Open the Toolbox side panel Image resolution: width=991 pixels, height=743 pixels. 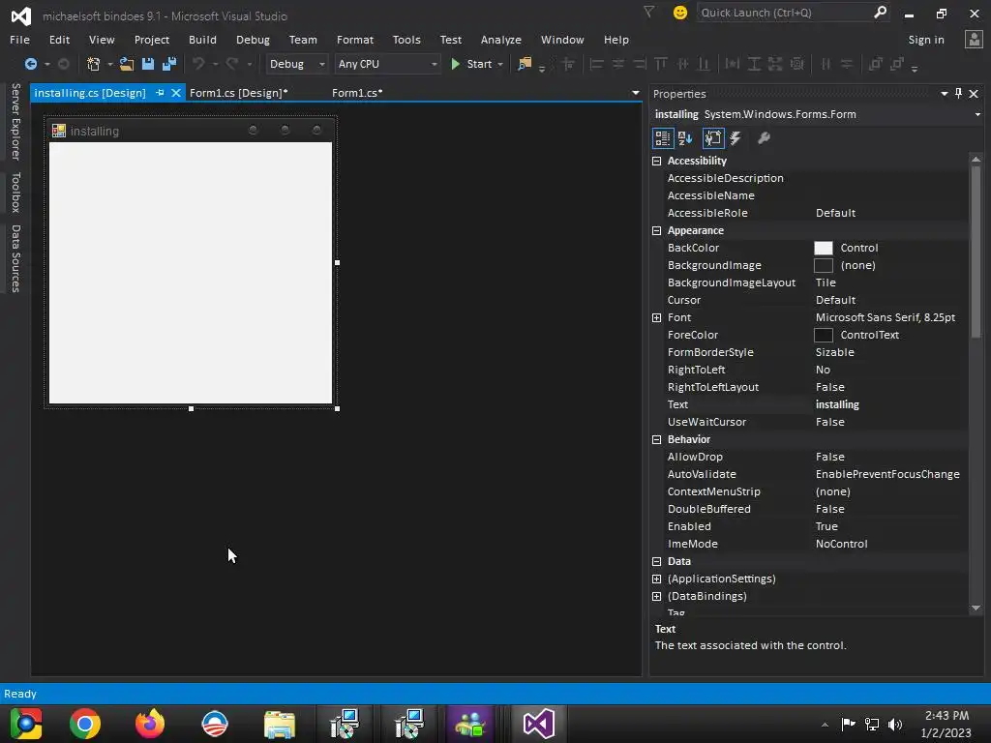coord(15,193)
